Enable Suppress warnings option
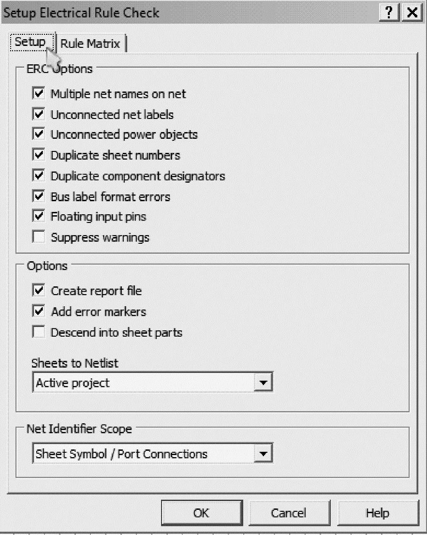The image size is (427, 535). [x=38, y=238]
